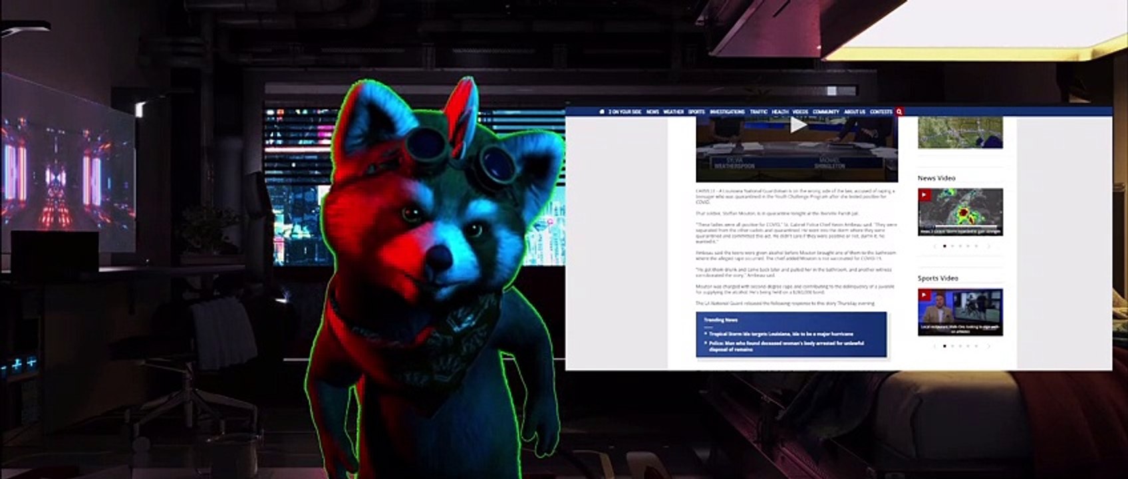Open the Health nav item
The height and width of the screenshot is (479, 1128).
point(780,112)
